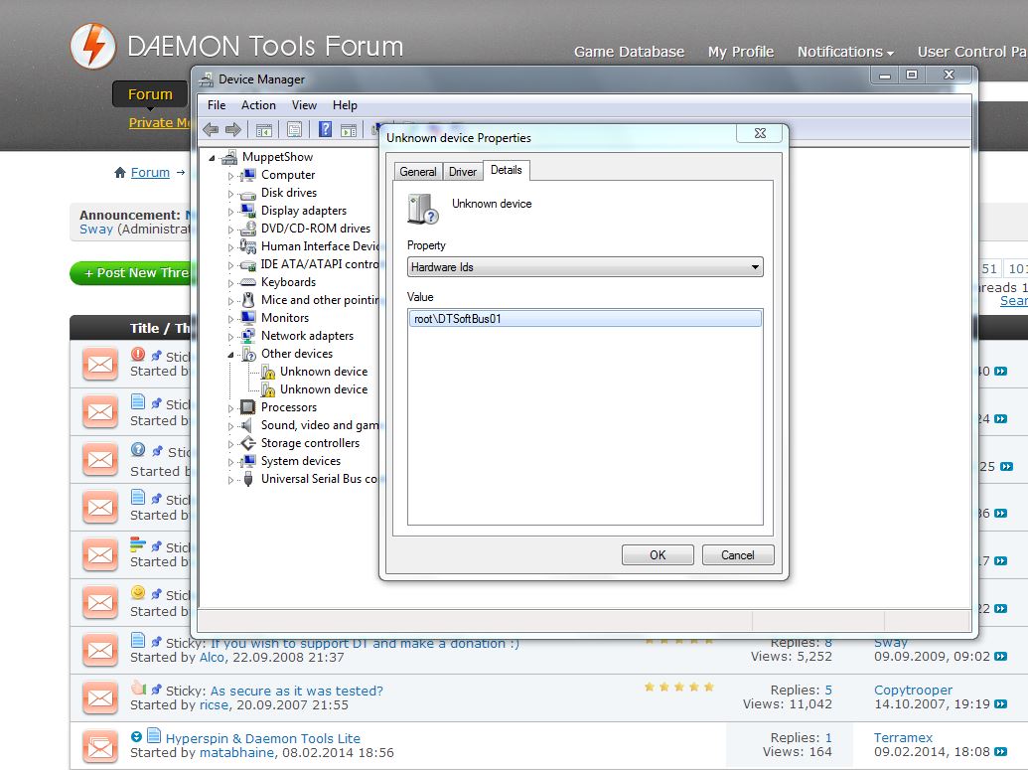
Task: Switch to the Driver tab
Action: click(x=463, y=172)
